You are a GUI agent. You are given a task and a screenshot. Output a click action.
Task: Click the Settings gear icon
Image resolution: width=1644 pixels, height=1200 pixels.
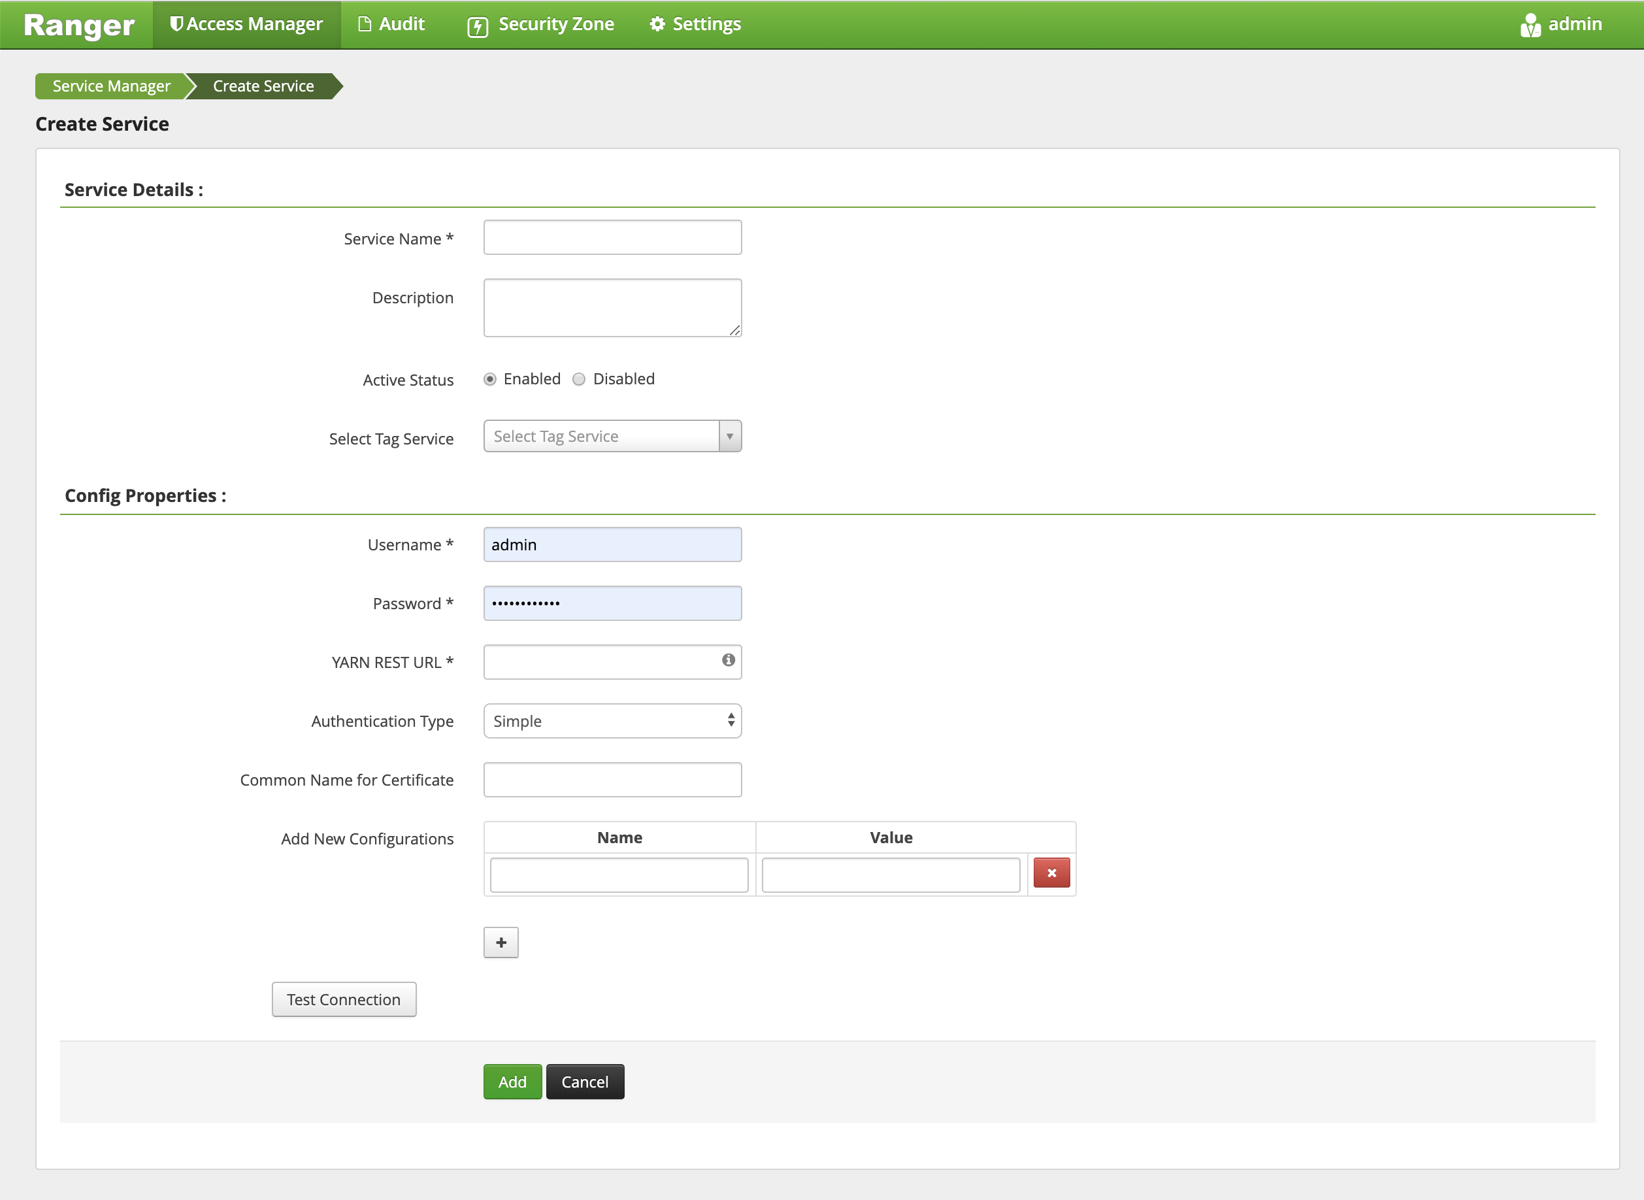[659, 24]
